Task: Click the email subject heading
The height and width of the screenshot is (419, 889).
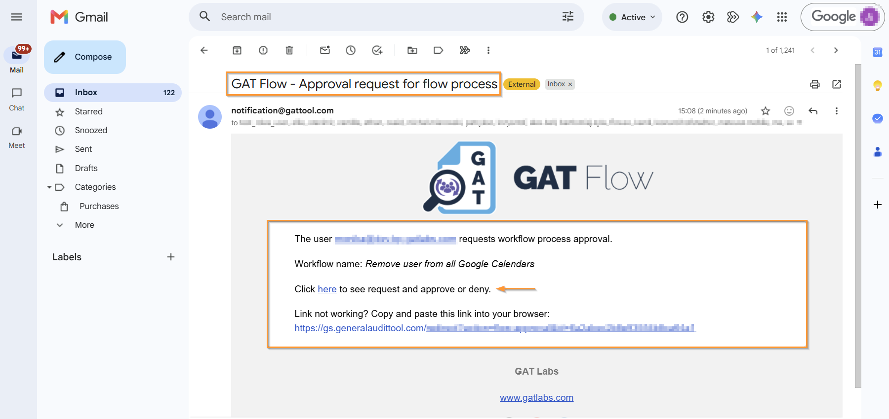Action: click(x=364, y=84)
